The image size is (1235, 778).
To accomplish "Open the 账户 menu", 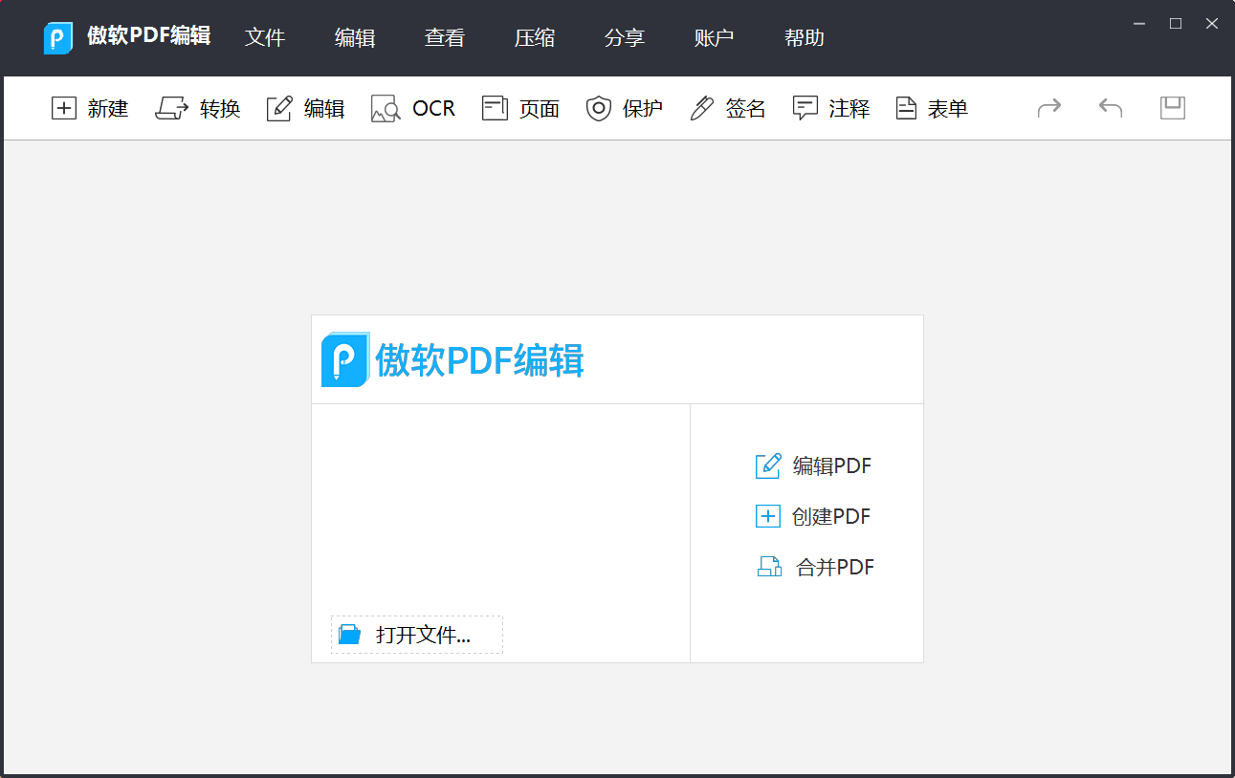I will click(715, 38).
